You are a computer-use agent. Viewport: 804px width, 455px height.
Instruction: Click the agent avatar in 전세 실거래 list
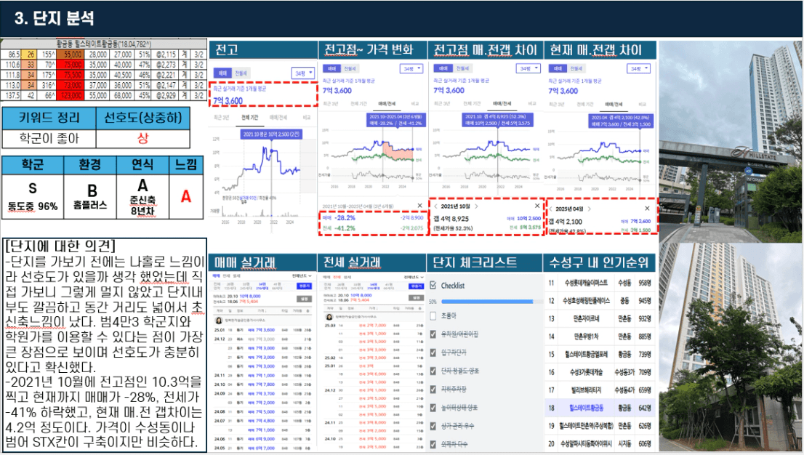pyautogui.click(x=329, y=317)
